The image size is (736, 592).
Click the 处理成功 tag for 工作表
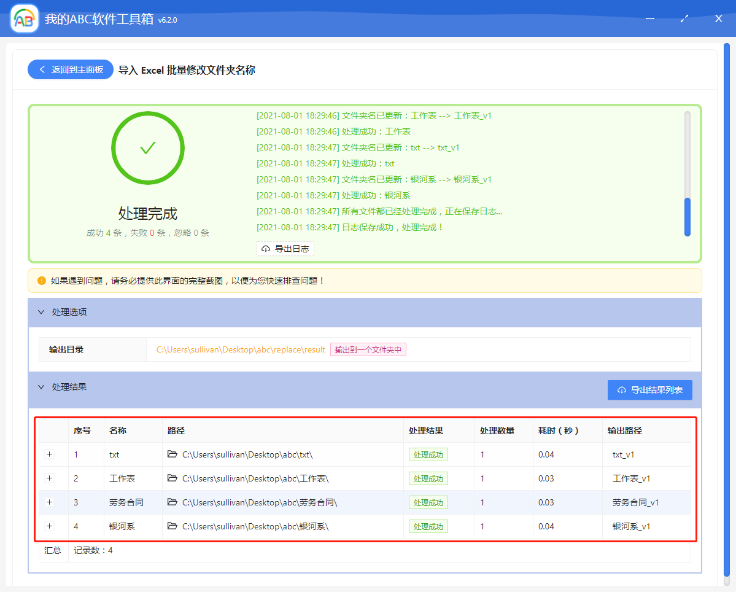point(428,478)
